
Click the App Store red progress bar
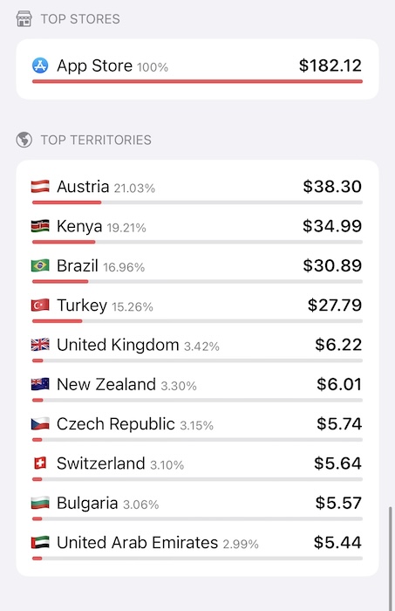[197, 81]
